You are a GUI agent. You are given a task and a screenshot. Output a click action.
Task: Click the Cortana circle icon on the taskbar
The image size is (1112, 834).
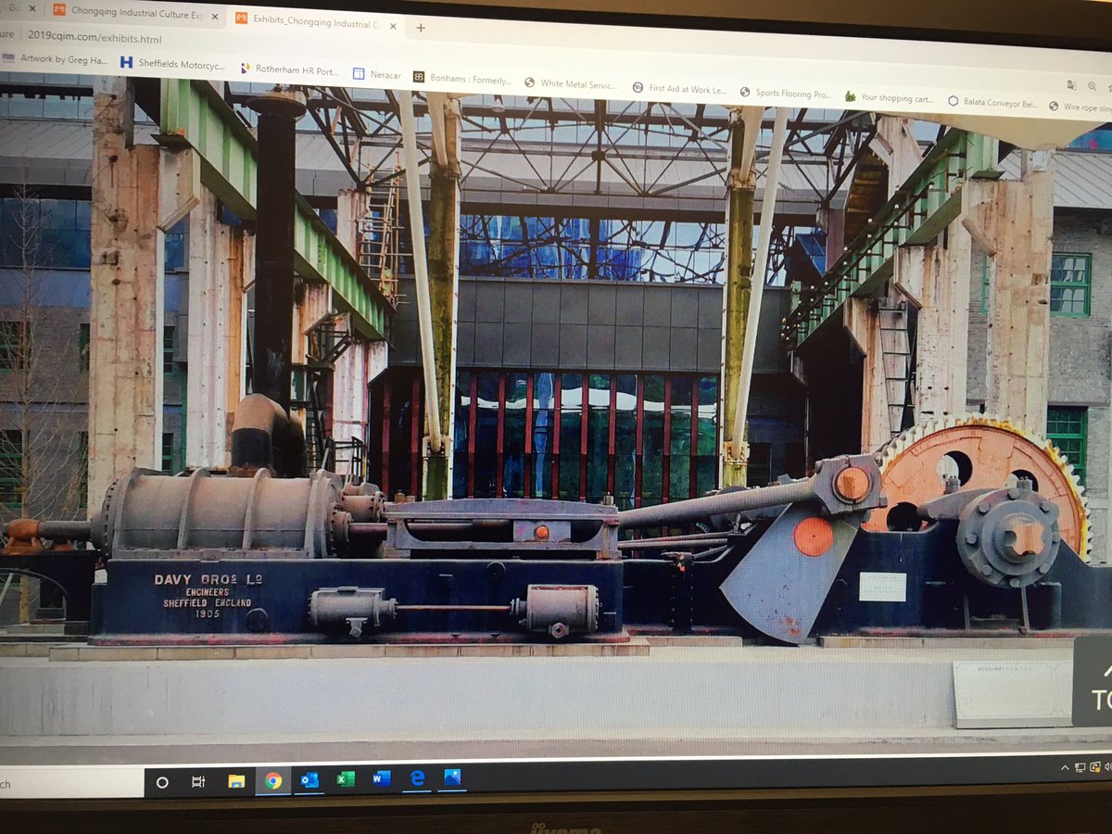click(162, 782)
